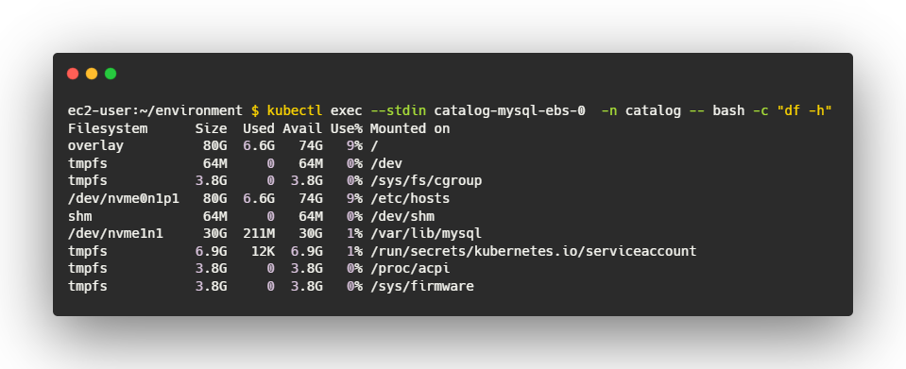Click the Avail column header
This screenshot has height=369, width=906.
tap(302, 128)
